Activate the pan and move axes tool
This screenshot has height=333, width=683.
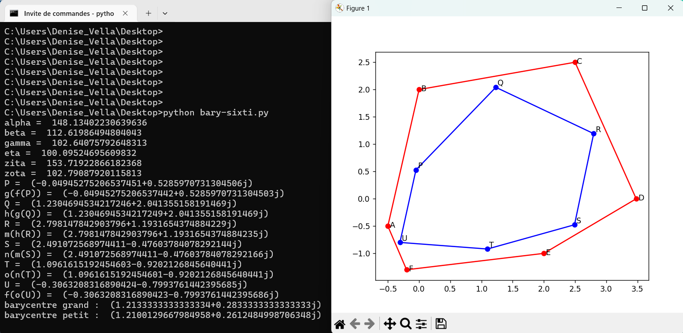(x=390, y=324)
